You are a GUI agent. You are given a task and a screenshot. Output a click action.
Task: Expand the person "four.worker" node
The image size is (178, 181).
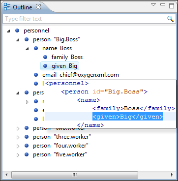(x=18, y=146)
